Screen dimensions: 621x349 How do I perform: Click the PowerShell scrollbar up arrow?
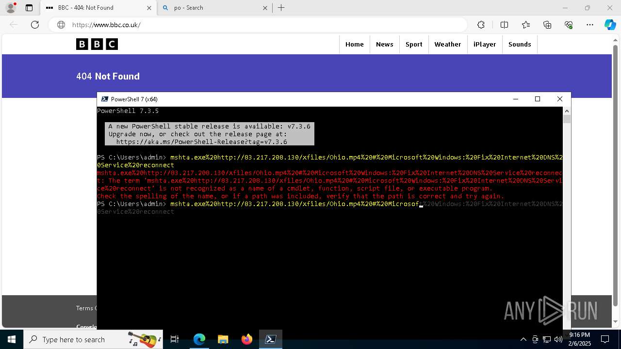(x=567, y=111)
